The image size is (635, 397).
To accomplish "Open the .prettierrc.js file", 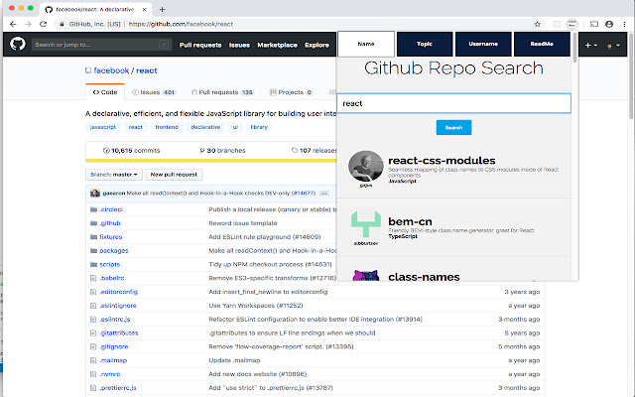I will click(118, 388).
